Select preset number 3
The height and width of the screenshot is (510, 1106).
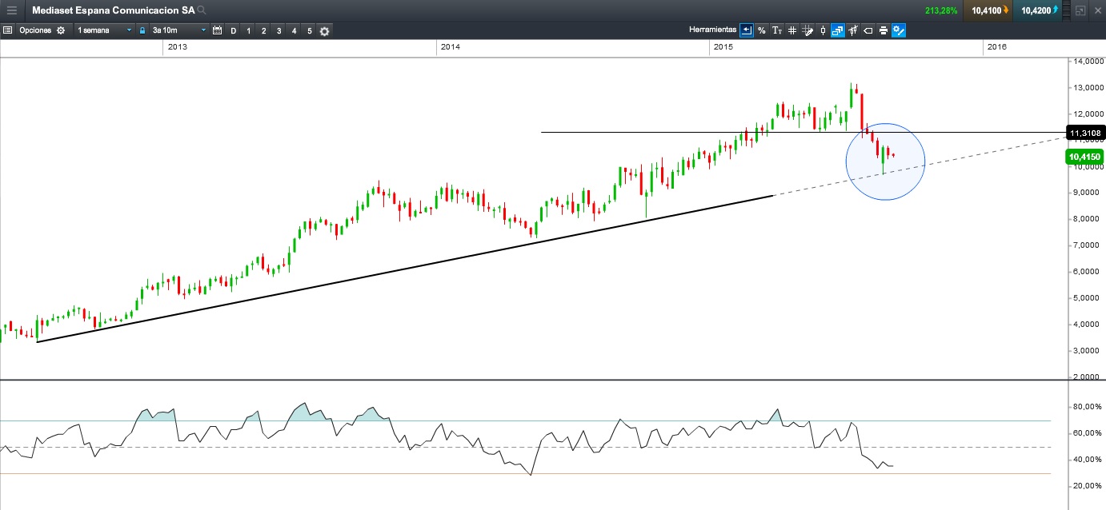pyautogui.click(x=279, y=30)
